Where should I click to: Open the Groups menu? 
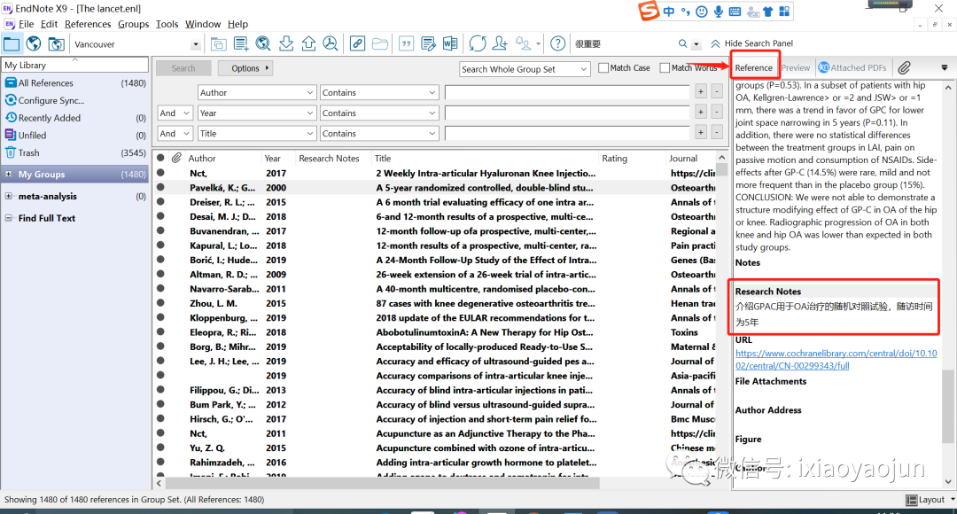[133, 24]
